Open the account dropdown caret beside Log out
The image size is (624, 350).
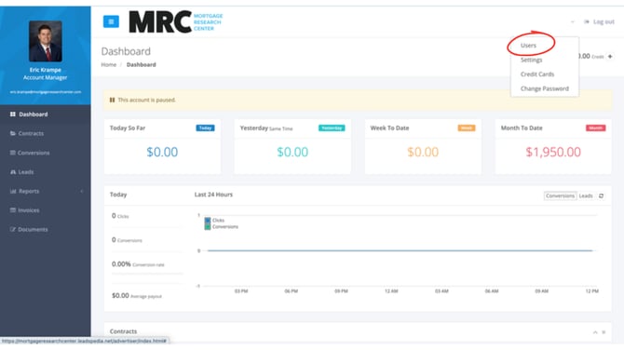[x=572, y=22]
